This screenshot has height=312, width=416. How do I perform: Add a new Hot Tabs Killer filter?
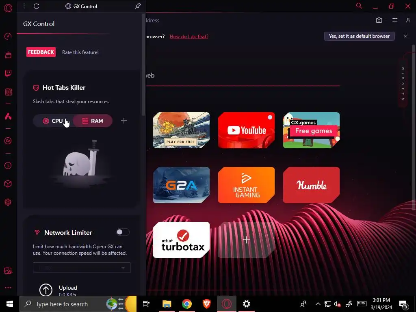coord(123,121)
